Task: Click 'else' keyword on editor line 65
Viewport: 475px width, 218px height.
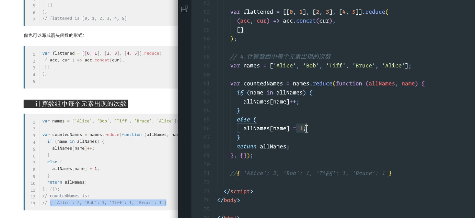Action: point(243,119)
